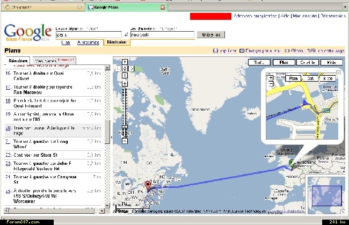This screenshot has width=349, height=225.
Task: Click the link icon for this page URL
Action: (287, 50)
